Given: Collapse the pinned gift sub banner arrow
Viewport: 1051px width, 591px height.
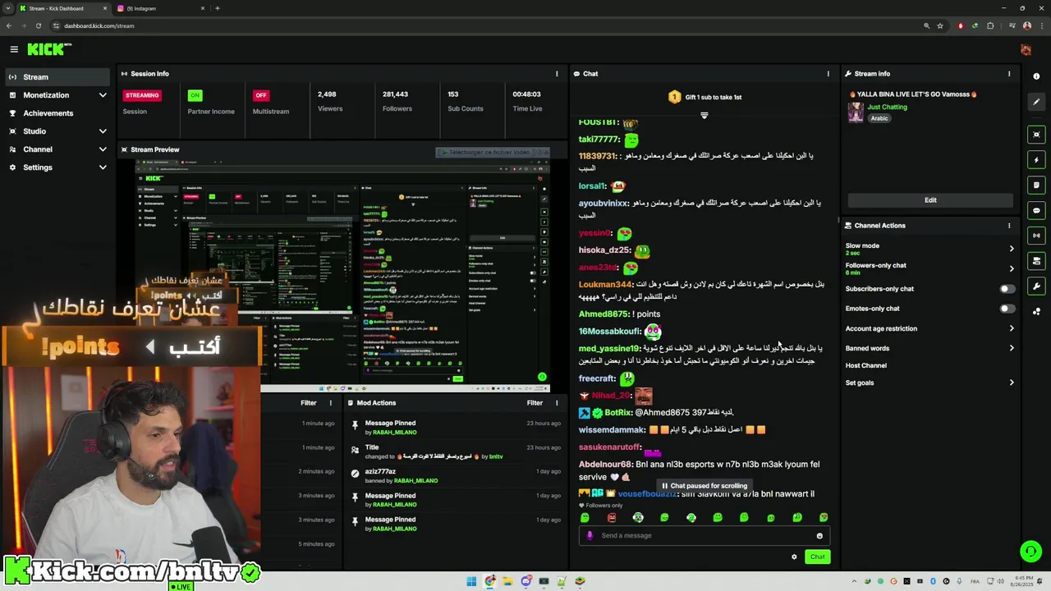Looking at the screenshot, I should point(704,116).
